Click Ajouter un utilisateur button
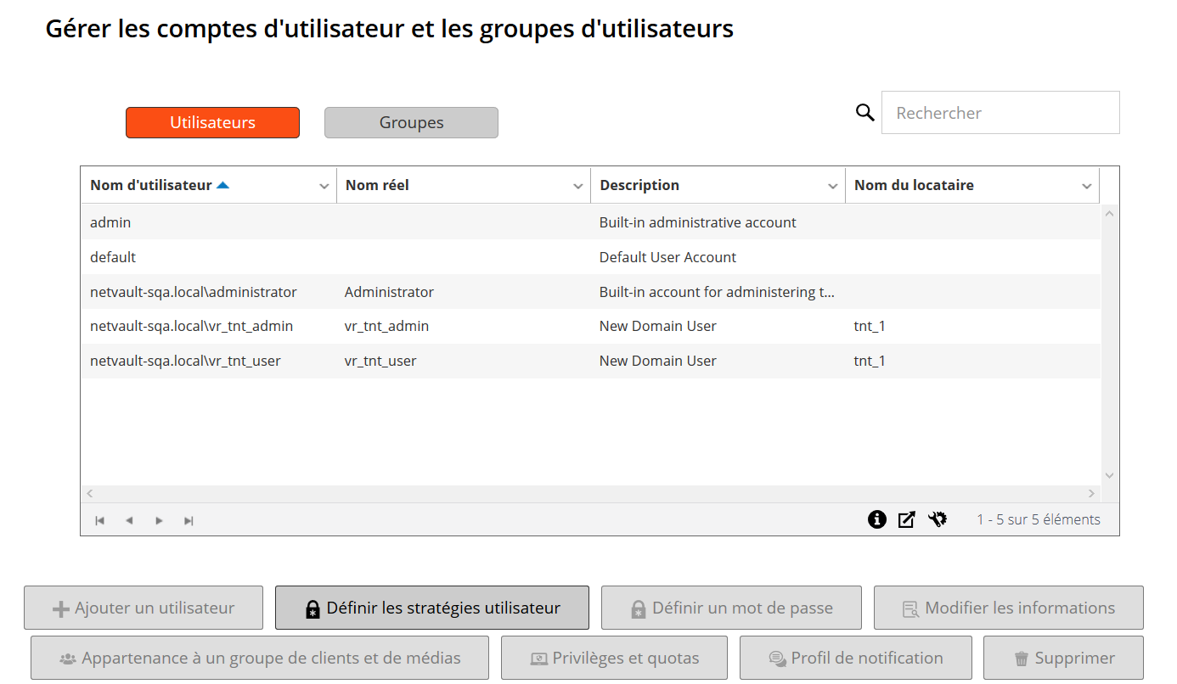The height and width of the screenshot is (684, 1177). point(144,608)
